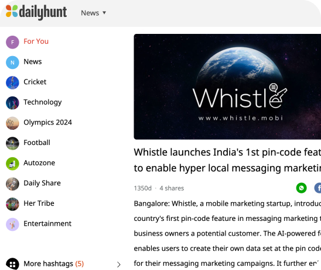
Task: Open the Entertainment section
Action: point(47,223)
